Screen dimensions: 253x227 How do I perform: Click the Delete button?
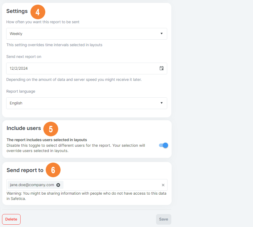click(x=11, y=219)
